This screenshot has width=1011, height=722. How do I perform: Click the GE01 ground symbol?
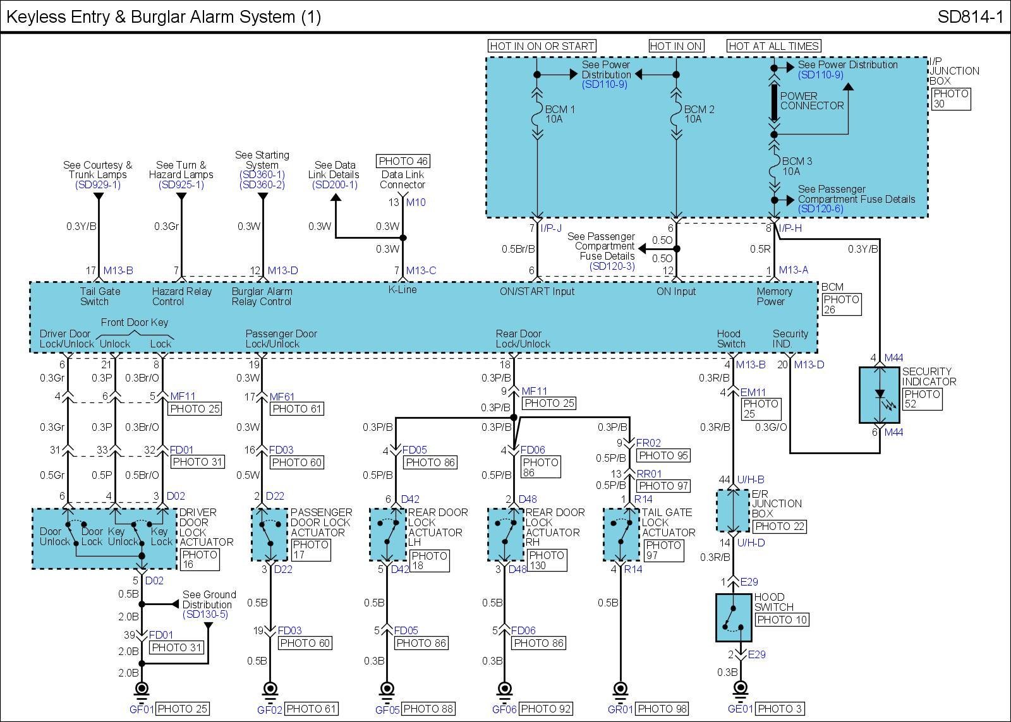(x=739, y=689)
